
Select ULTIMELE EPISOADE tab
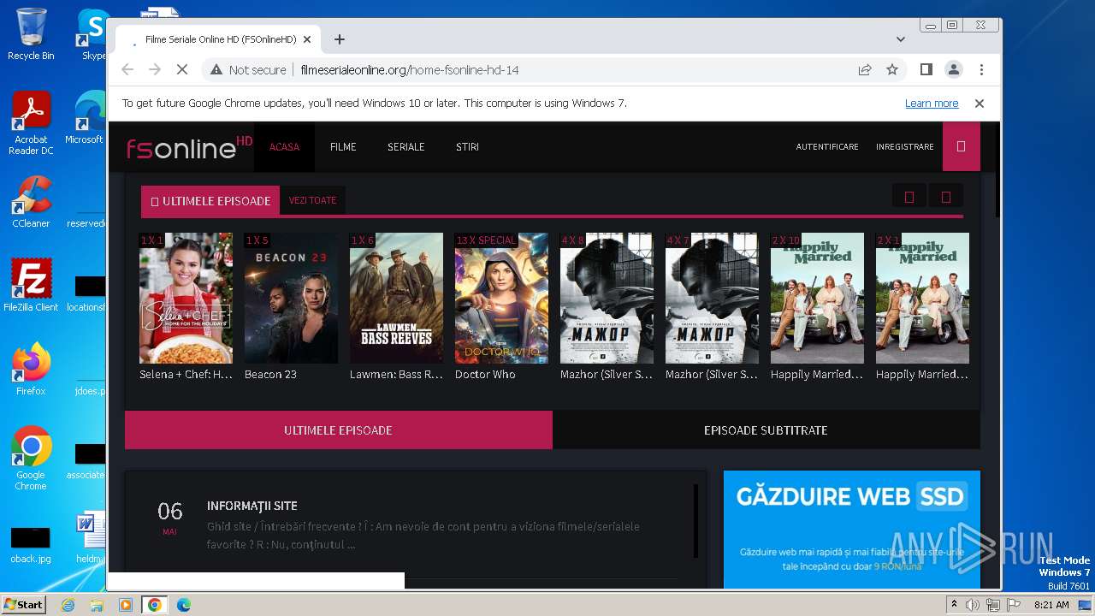(338, 430)
